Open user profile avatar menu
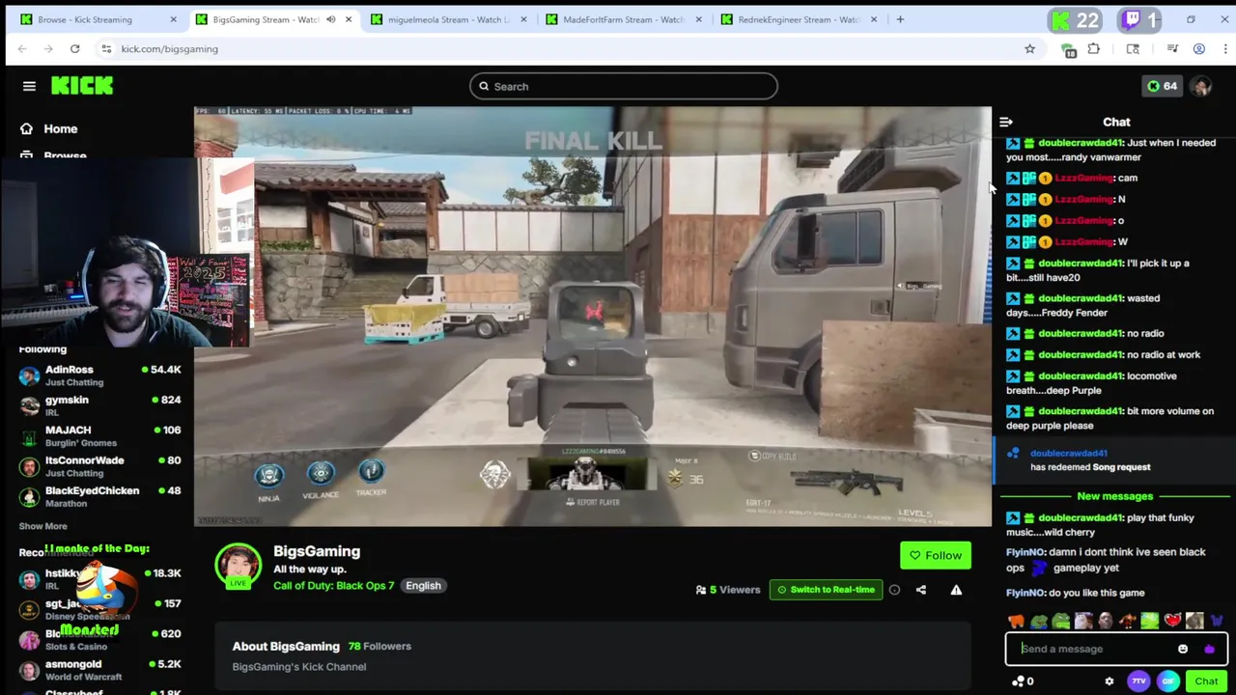The height and width of the screenshot is (695, 1236). click(1200, 86)
